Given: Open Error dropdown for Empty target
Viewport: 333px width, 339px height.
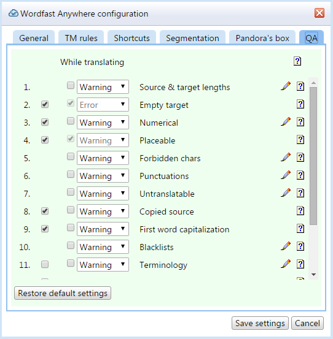Looking at the screenshot, I should pos(103,104).
